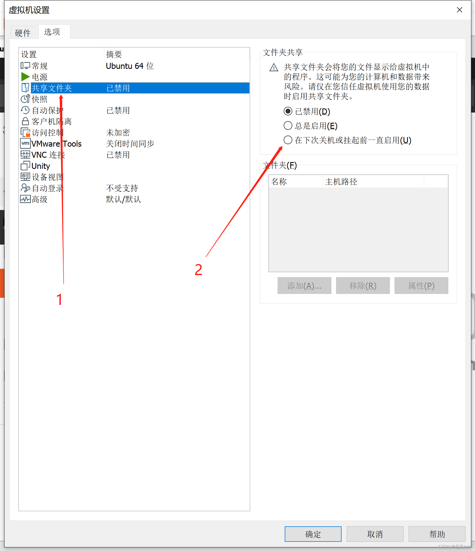Viewport: 475px width, 551px height.
Task: Click the 客户机隔离 padlock icon
Action: tap(25, 121)
